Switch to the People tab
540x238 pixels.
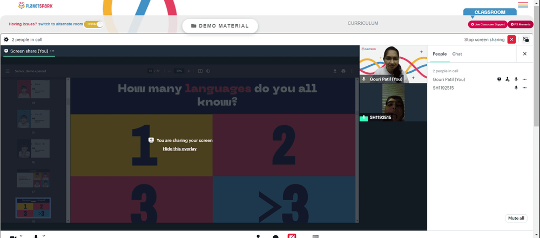pos(440,54)
